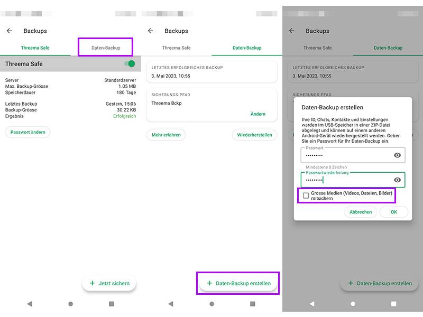Click the back arrow in the Backups screen
This screenshot has height=317, width=423.
(x=8, y=31)
